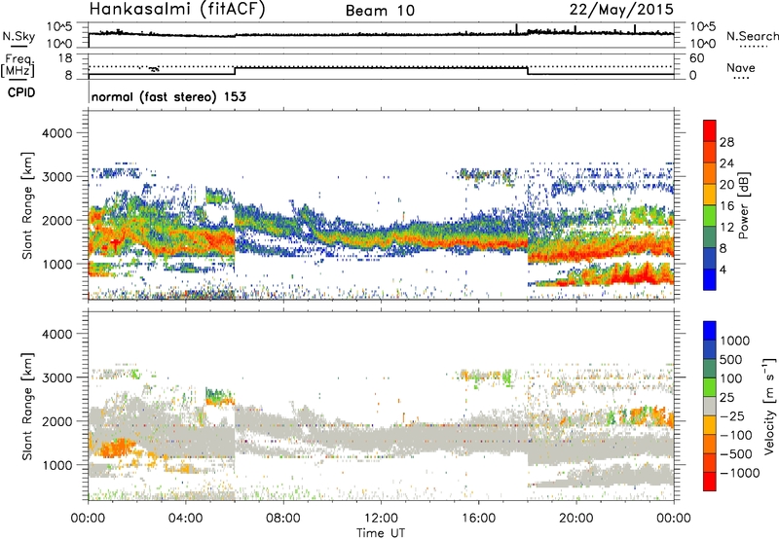The height and width of the screenshot is (539, 779).
Task: Click the 'Beam 10' label
Action: pos(380,11)
